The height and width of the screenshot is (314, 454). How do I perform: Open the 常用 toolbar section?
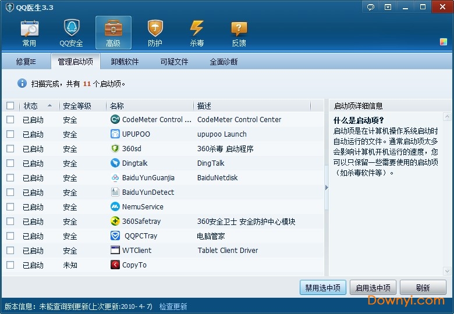(30, 33)
